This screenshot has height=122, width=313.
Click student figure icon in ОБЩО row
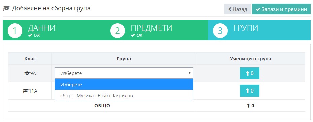248,106
